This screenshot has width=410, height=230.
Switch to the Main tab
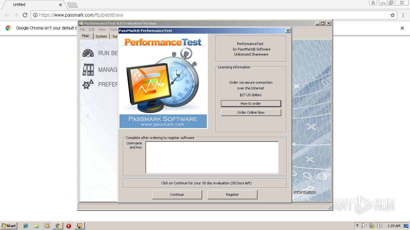click(86, 36)
